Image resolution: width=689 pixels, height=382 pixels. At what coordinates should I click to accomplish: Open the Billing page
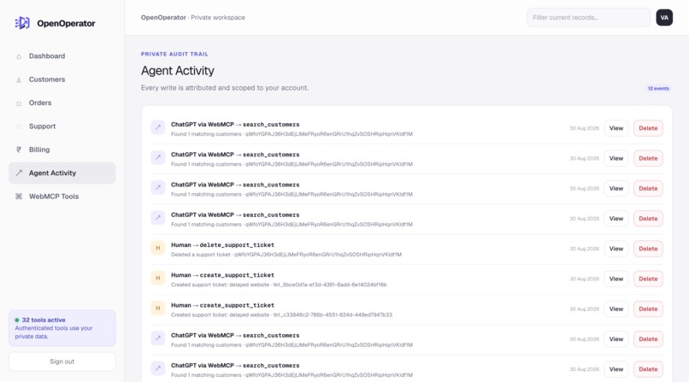coord(62,150)
